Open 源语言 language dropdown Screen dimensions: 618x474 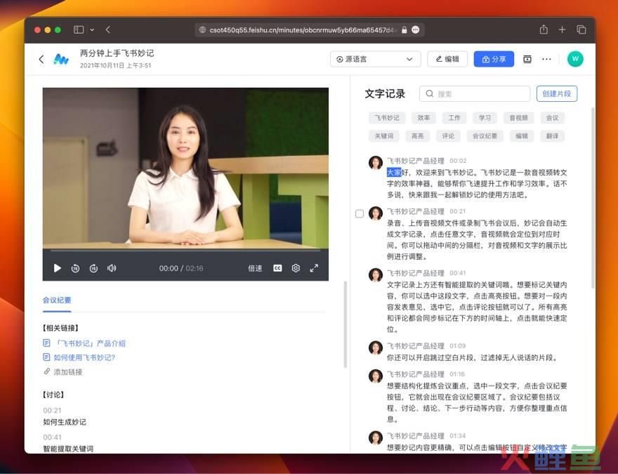click(375, 59)
